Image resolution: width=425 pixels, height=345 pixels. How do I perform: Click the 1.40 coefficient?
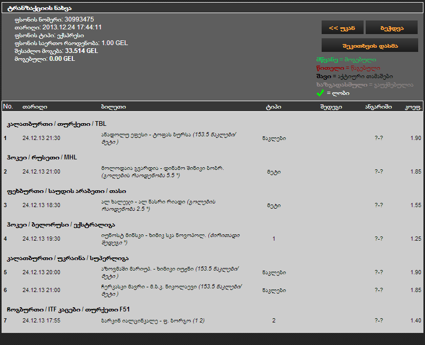(416, 321)
